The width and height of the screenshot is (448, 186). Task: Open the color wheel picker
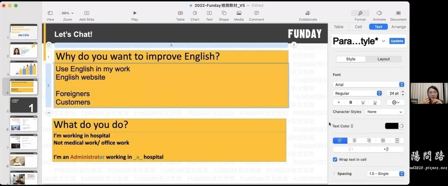click(x=402, y=126)
